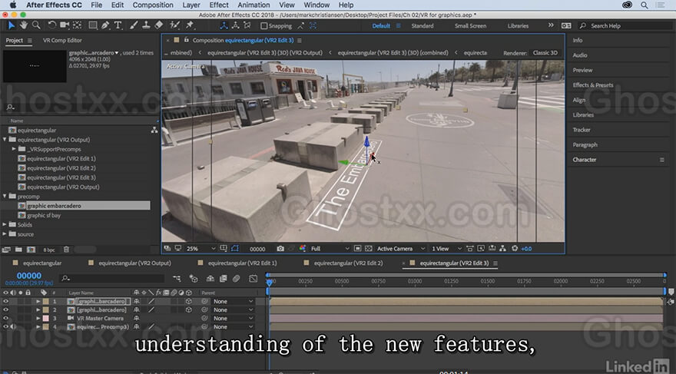
Task: Select the Pan Behind anchor point tool
Action: [77, 25]
